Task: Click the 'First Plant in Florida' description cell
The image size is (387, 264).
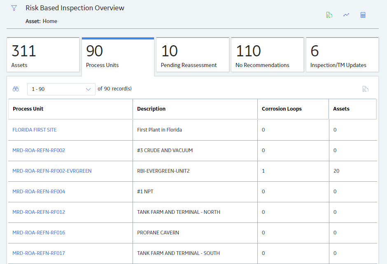Action: [x=195, y=130]
